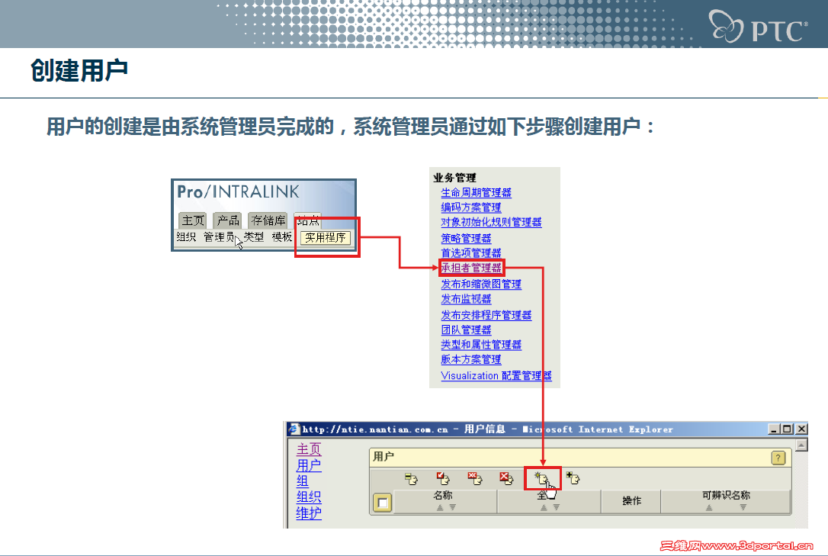
Task: Click the create new user icon
Action: [x=541, y=478]
